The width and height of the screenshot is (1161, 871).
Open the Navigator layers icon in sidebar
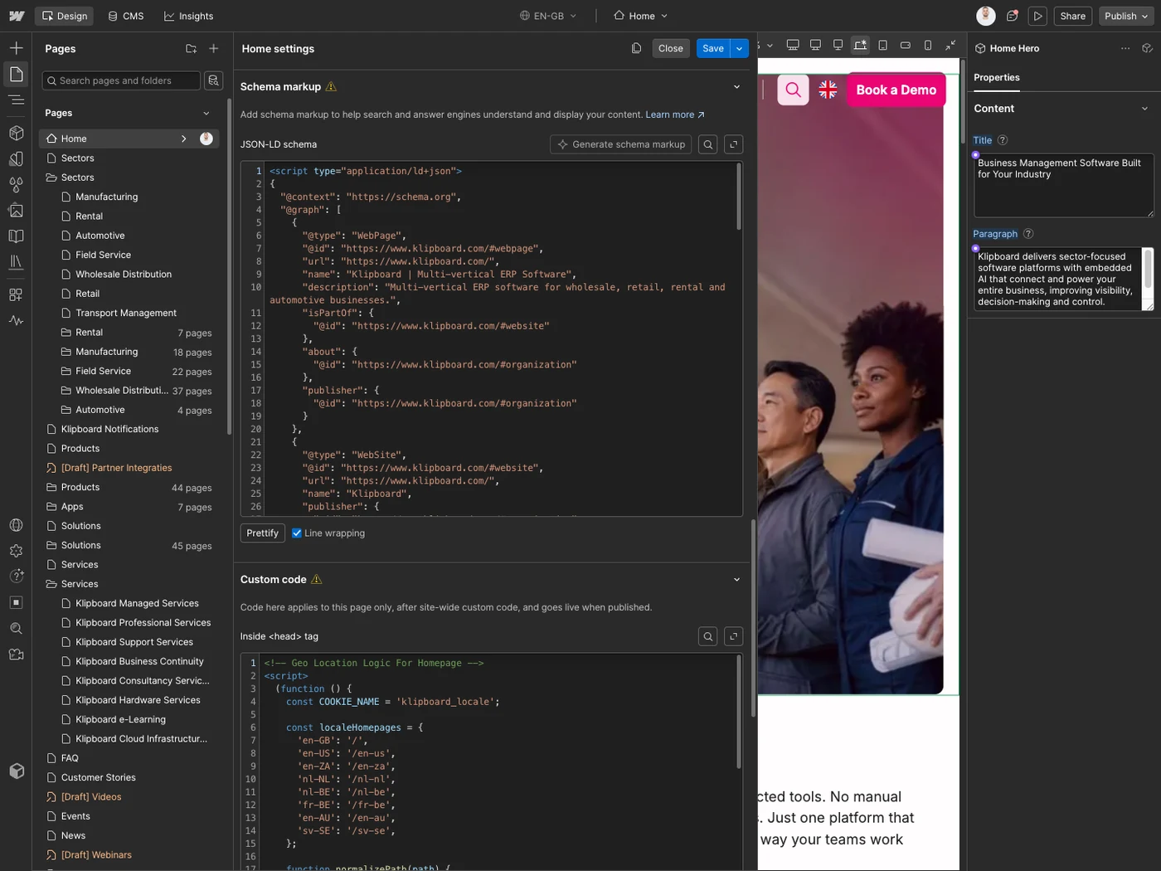(x=16, y=100)
